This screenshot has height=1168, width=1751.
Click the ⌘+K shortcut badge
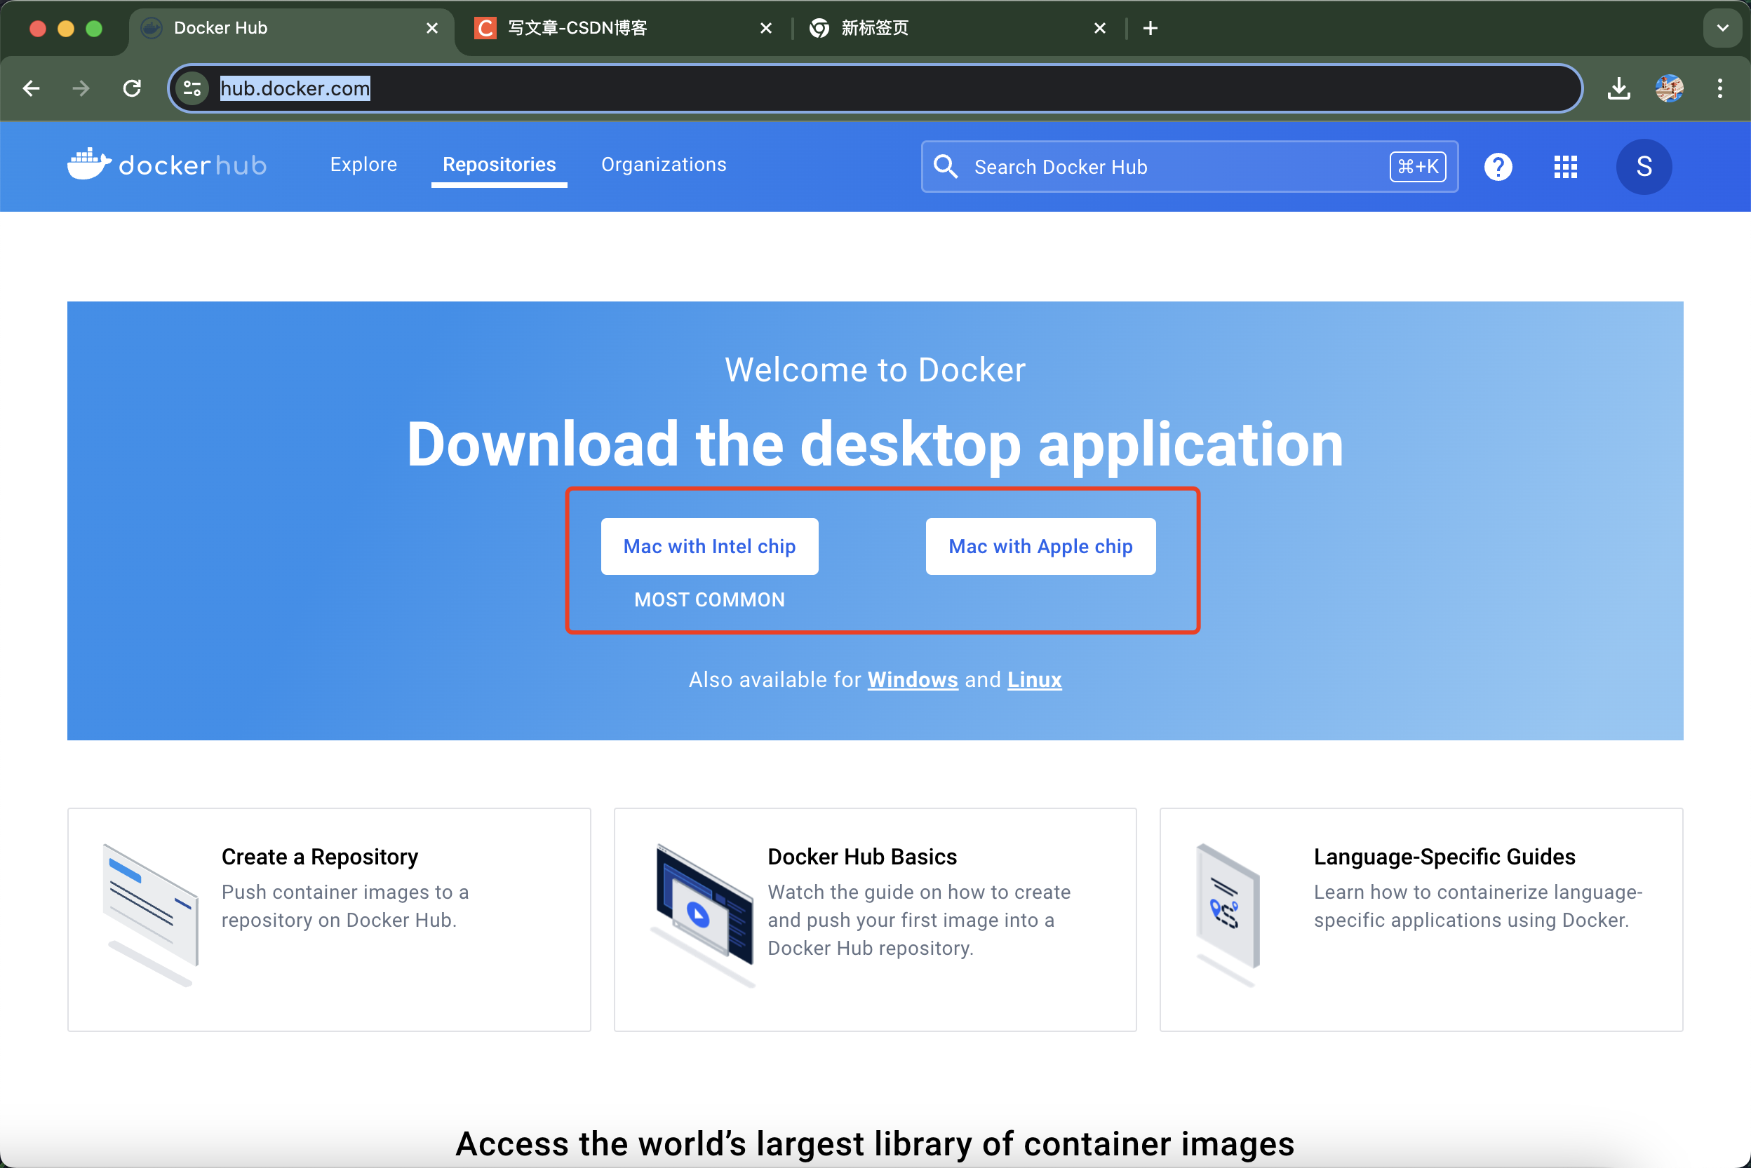(1417, 166)
